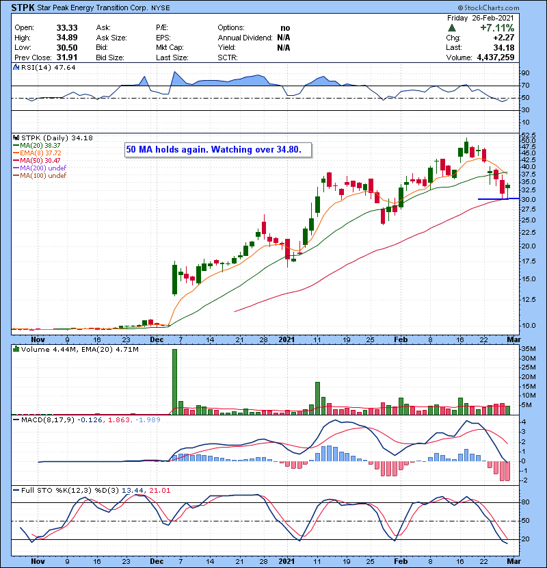Click the EPS label
Image resolution: width=547 pixels, height=568 pixels.
coord(163,38)
